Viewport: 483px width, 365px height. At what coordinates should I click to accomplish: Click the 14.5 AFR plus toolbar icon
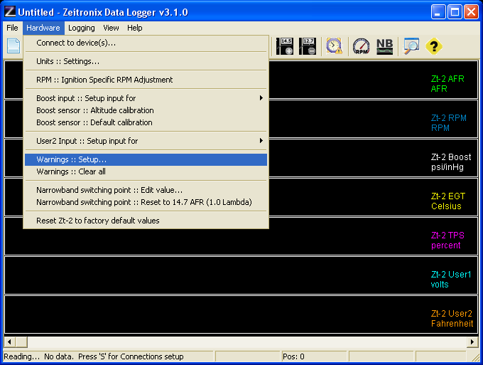pyautogui.click(x=285, y=46)
